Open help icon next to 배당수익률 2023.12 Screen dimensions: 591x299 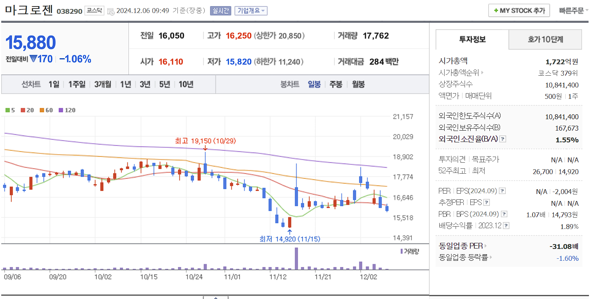507,225
